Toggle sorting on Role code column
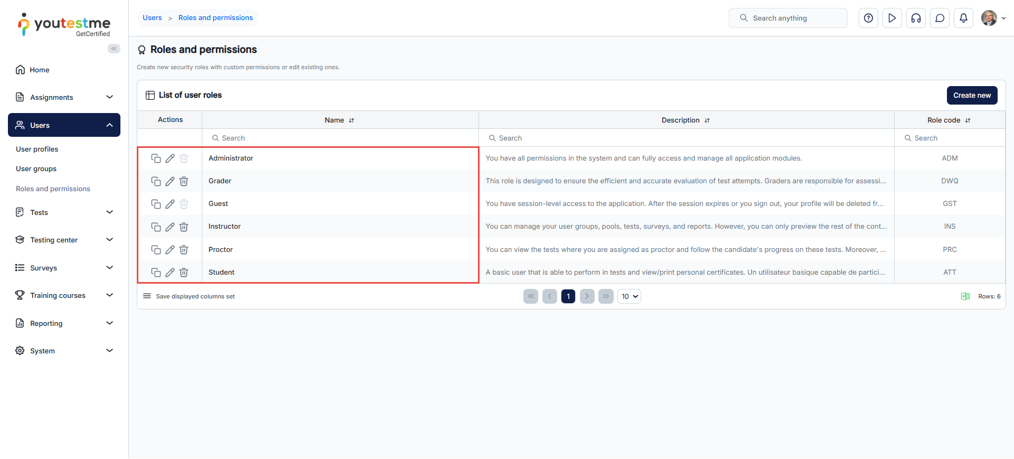The height and width of the screenshot is (459, 1014). click(968, 120)
